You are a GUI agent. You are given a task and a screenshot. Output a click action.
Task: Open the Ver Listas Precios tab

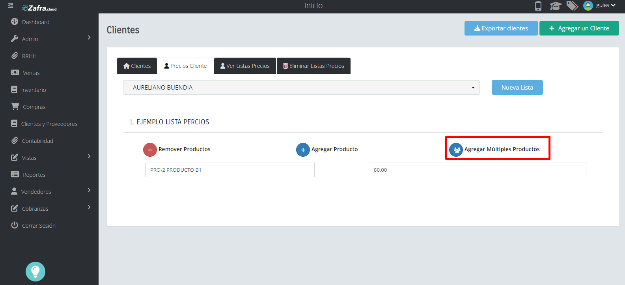245,66
